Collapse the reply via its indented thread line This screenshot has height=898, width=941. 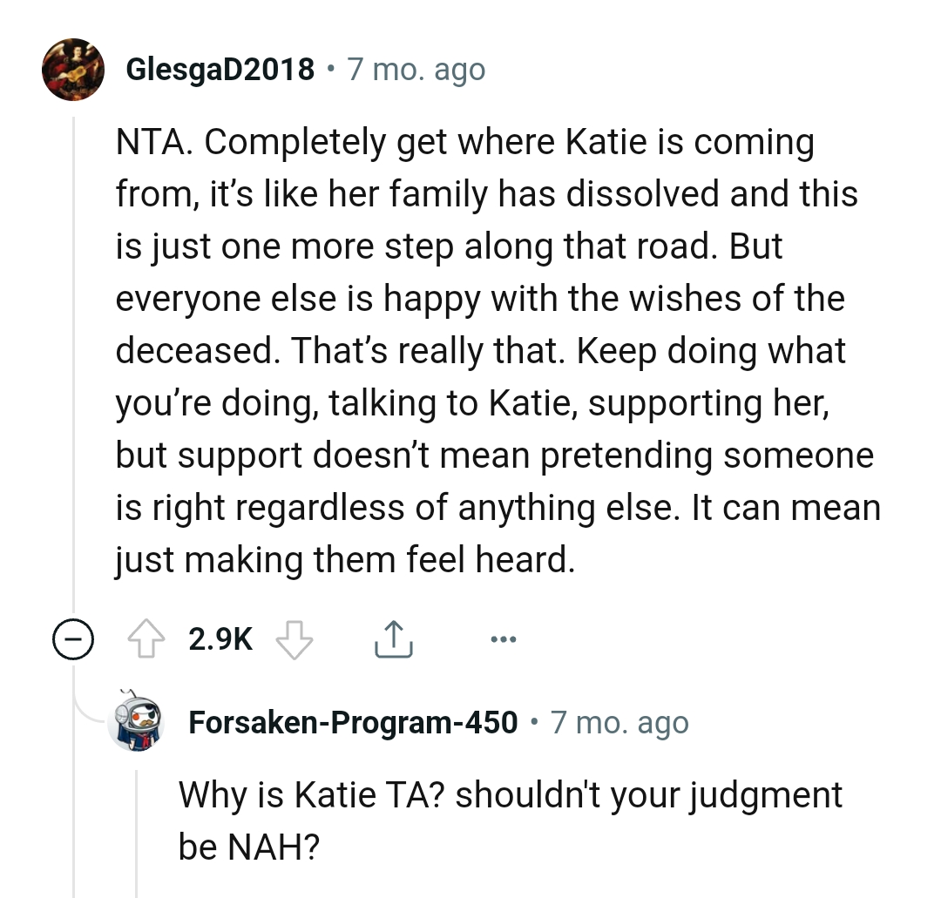138,827
